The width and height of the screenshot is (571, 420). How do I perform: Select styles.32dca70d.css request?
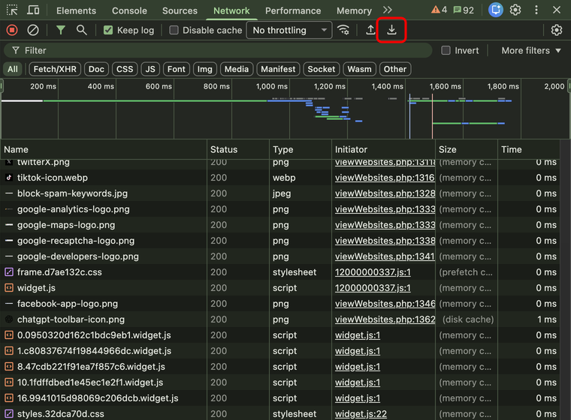pos(279,414)
